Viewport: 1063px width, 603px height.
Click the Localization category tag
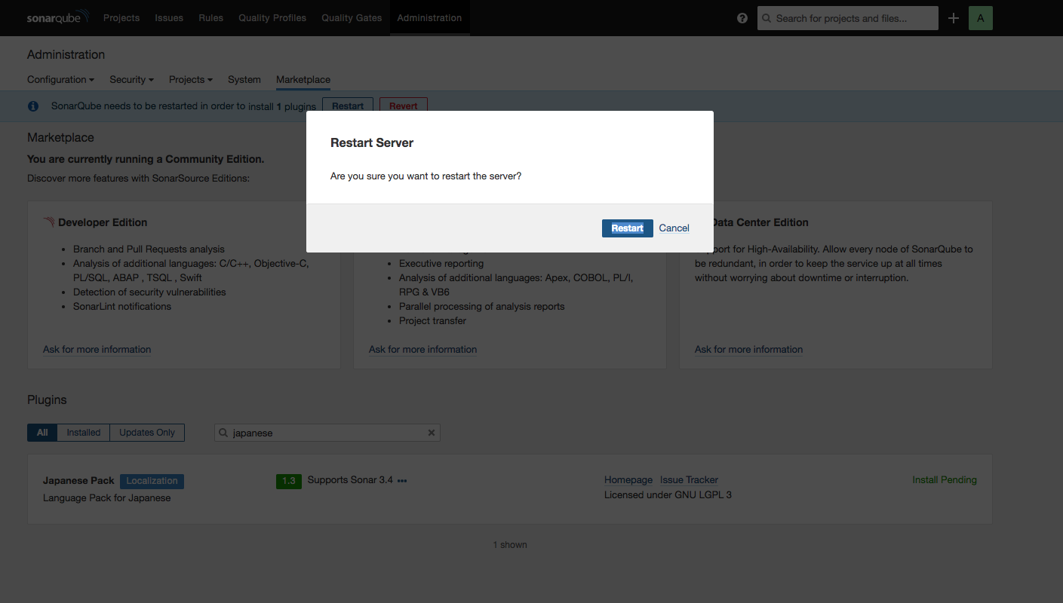(x=152, y=481)
